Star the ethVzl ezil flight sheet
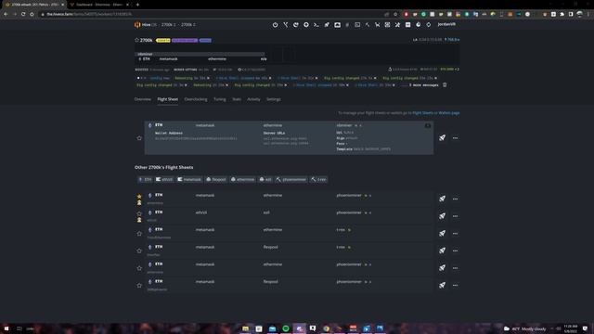The height and width of the screenshot is (334, 594). 139,213
